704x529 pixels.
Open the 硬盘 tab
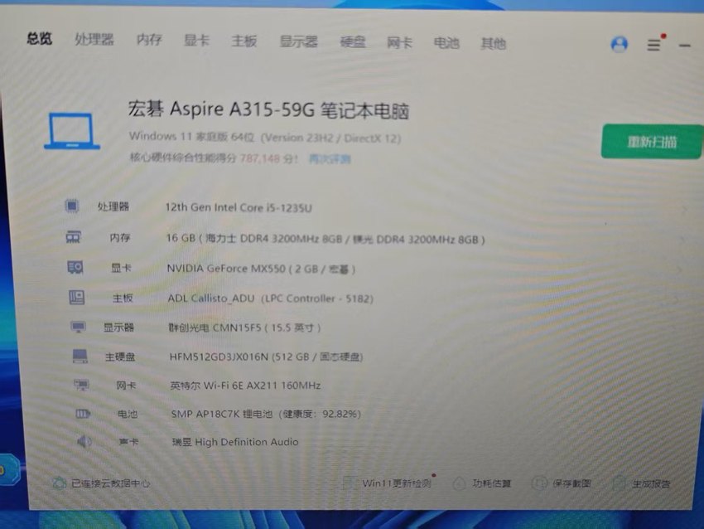coord(353,41)
